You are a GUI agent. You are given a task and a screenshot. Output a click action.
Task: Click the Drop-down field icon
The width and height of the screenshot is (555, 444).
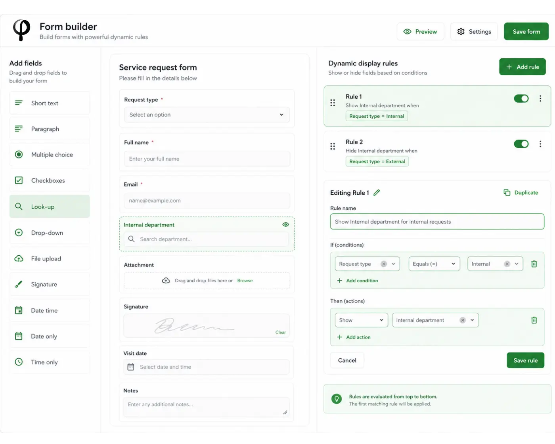pyautogui.click(x=19, y=233)
